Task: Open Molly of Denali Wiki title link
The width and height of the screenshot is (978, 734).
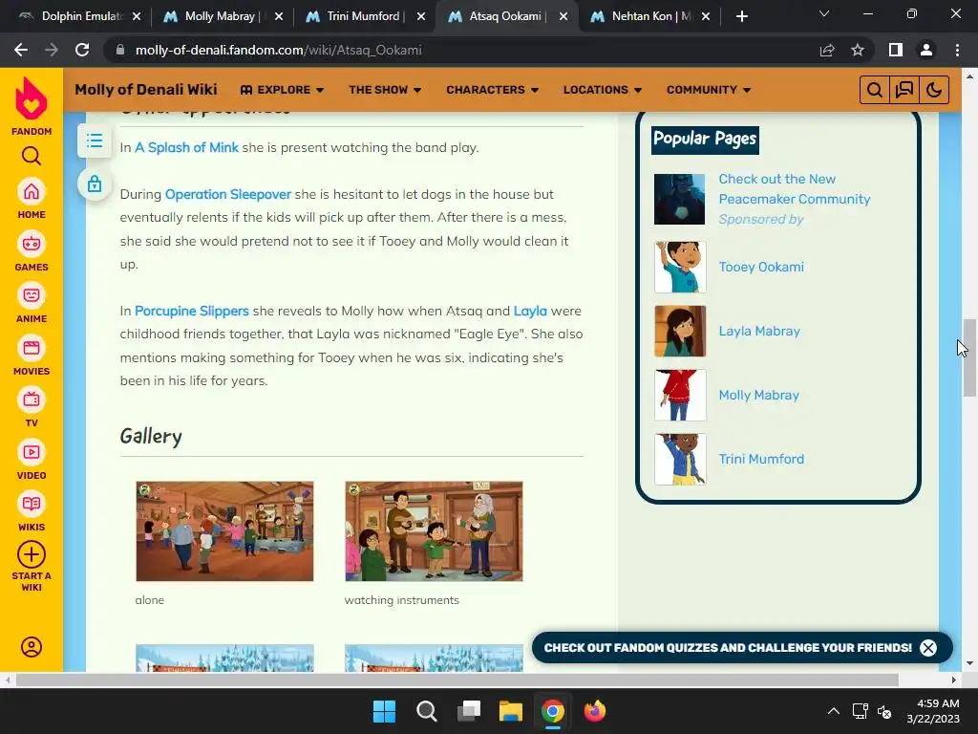Action: [x=146, y=89]
